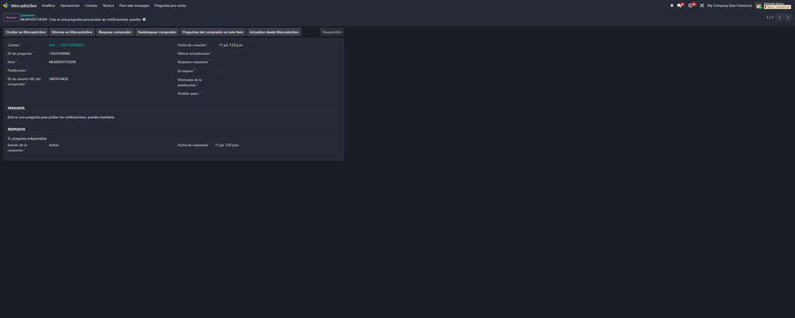Click the gear icon beside the record title
The width and height of the screenshot is (795, 318).
[x=144, y=19]
